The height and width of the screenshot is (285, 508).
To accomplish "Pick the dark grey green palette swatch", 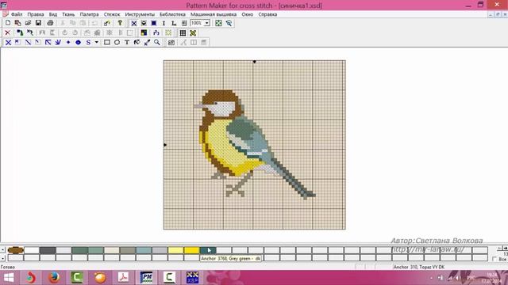I will tap(208, 250).
